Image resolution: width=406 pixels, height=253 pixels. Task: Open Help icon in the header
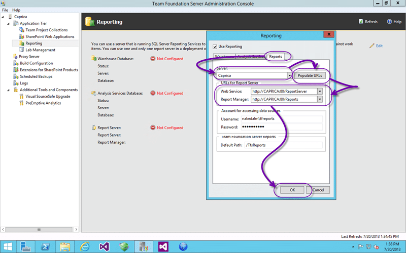tap(389, 22)
